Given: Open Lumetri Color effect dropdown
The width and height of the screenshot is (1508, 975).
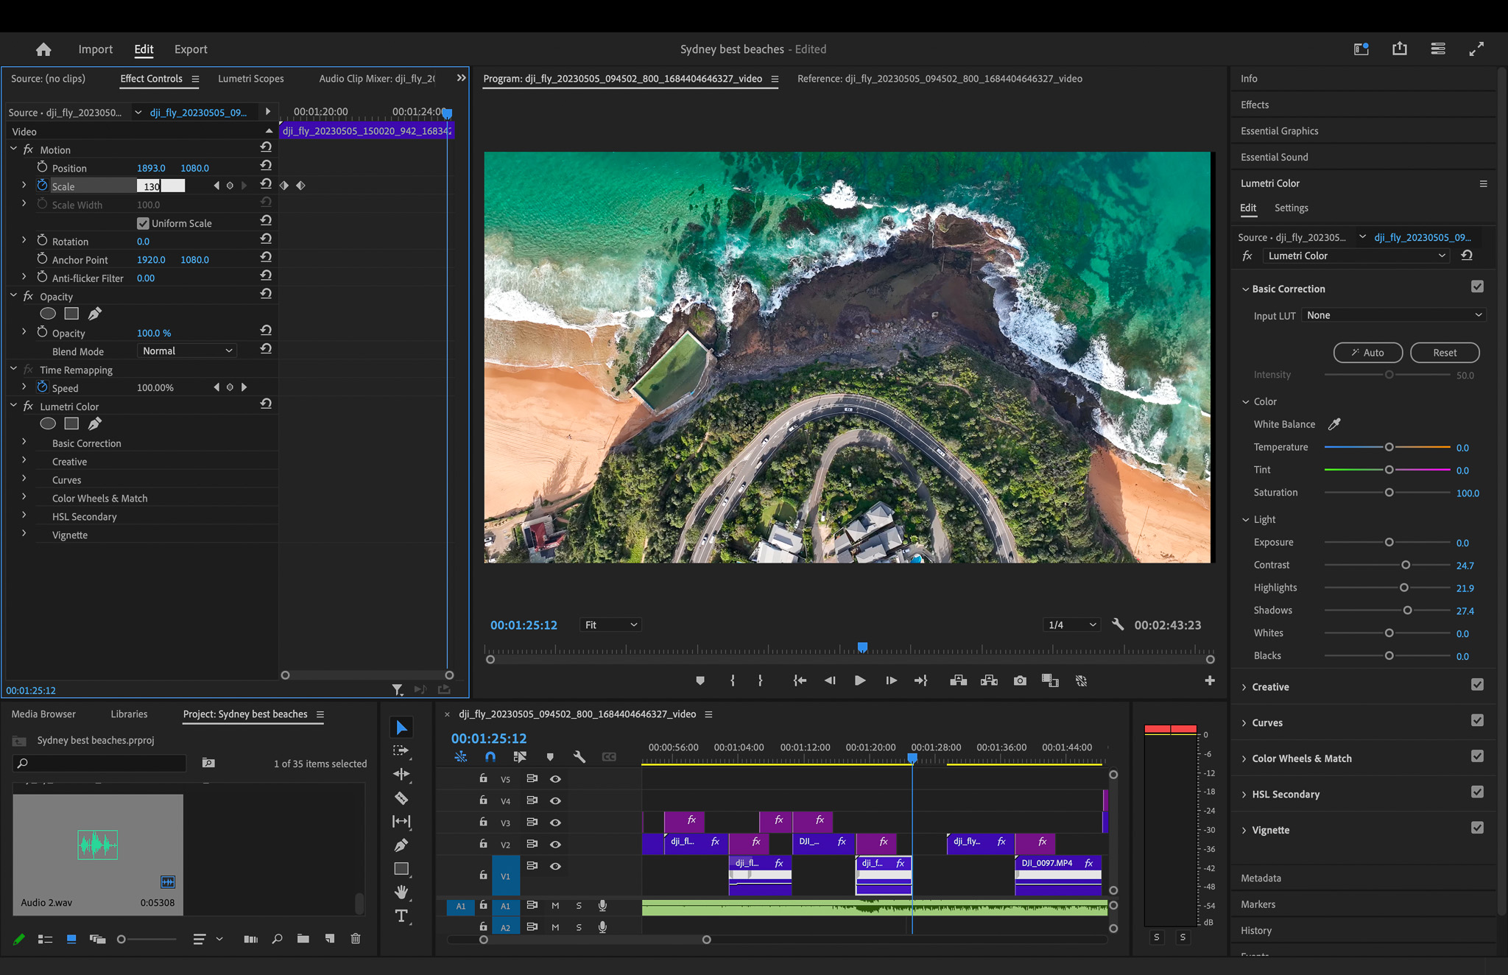Looking at the screenshot, I should coord(1356,256).
